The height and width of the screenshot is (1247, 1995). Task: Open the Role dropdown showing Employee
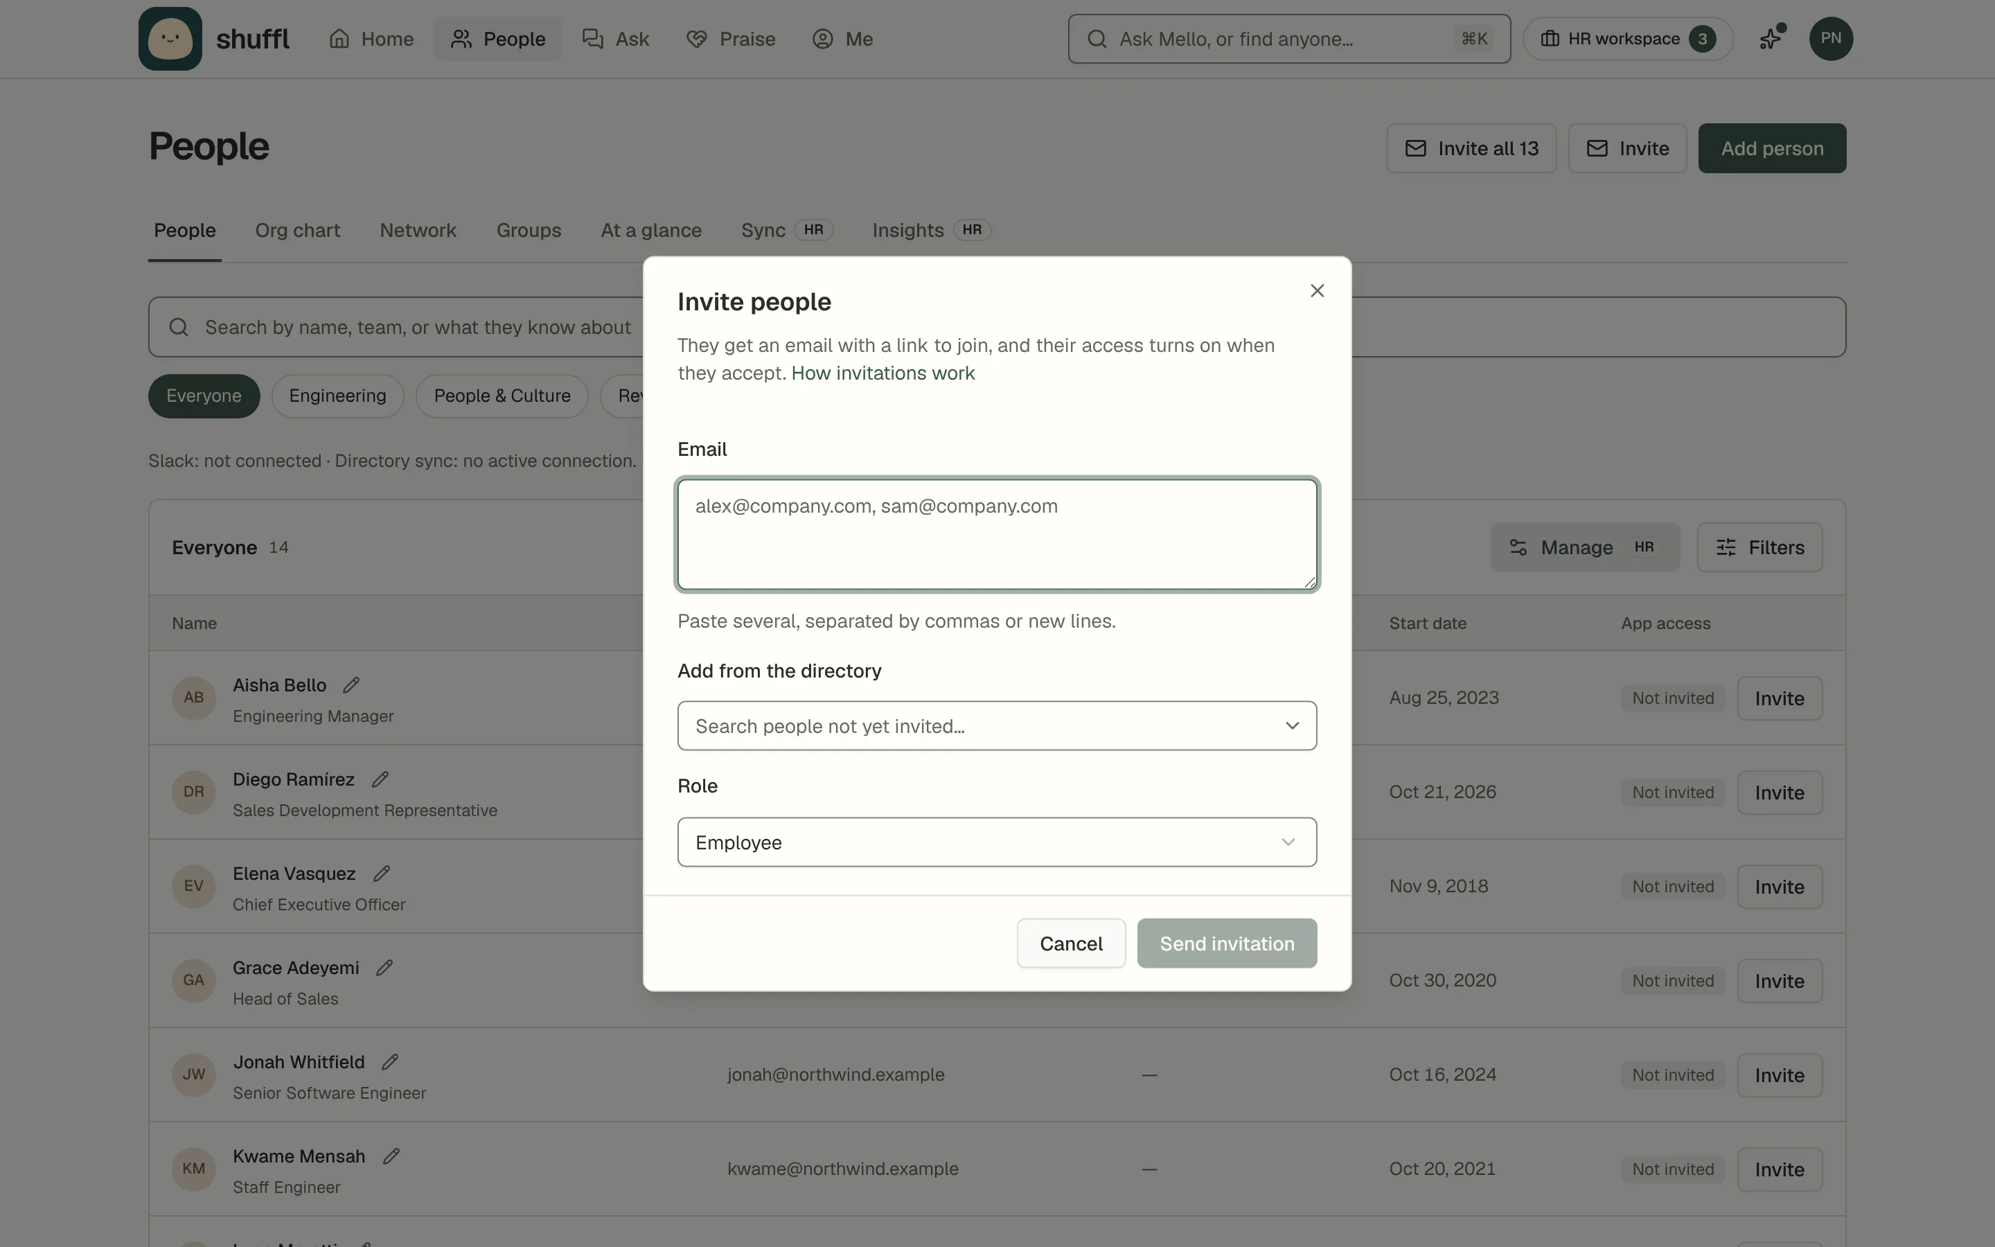[x=997, y=842]
